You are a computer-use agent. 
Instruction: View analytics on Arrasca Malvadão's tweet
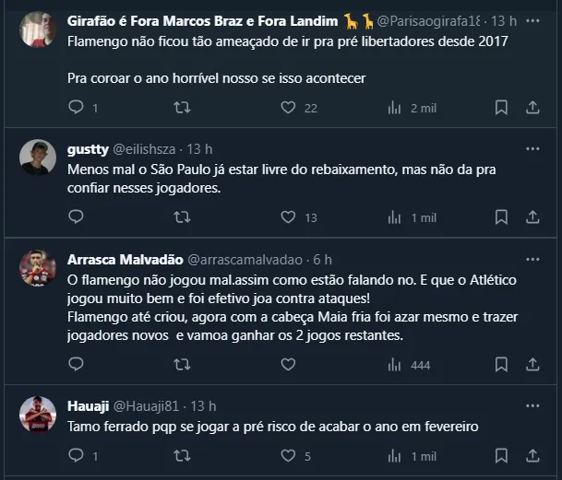point(394,365)
